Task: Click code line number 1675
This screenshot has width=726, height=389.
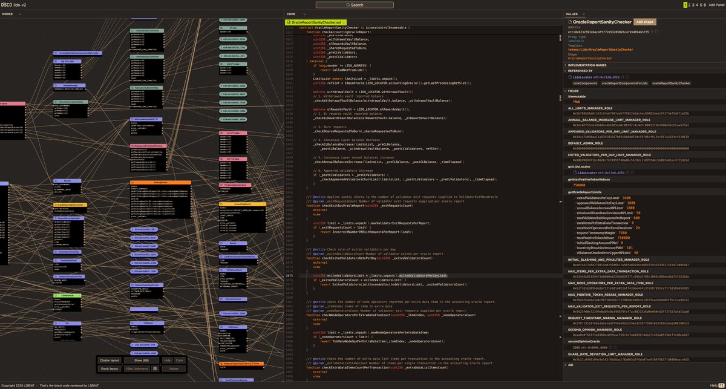Action: pyautogui.click(x=289, y=275)
